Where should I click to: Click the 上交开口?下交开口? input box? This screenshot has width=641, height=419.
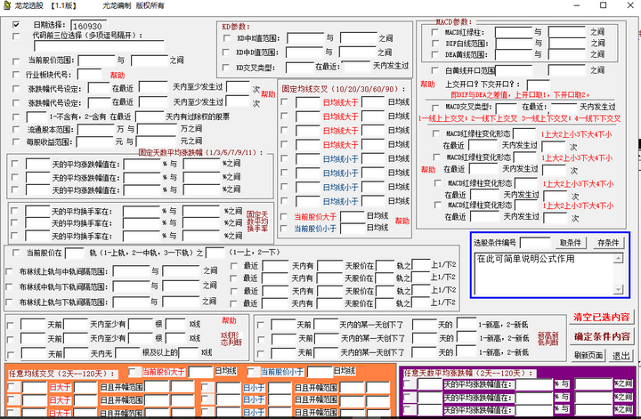tap(539, 85)
